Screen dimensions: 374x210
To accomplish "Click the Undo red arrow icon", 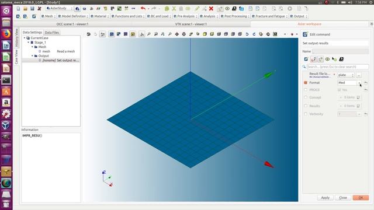I will (143, 9).
